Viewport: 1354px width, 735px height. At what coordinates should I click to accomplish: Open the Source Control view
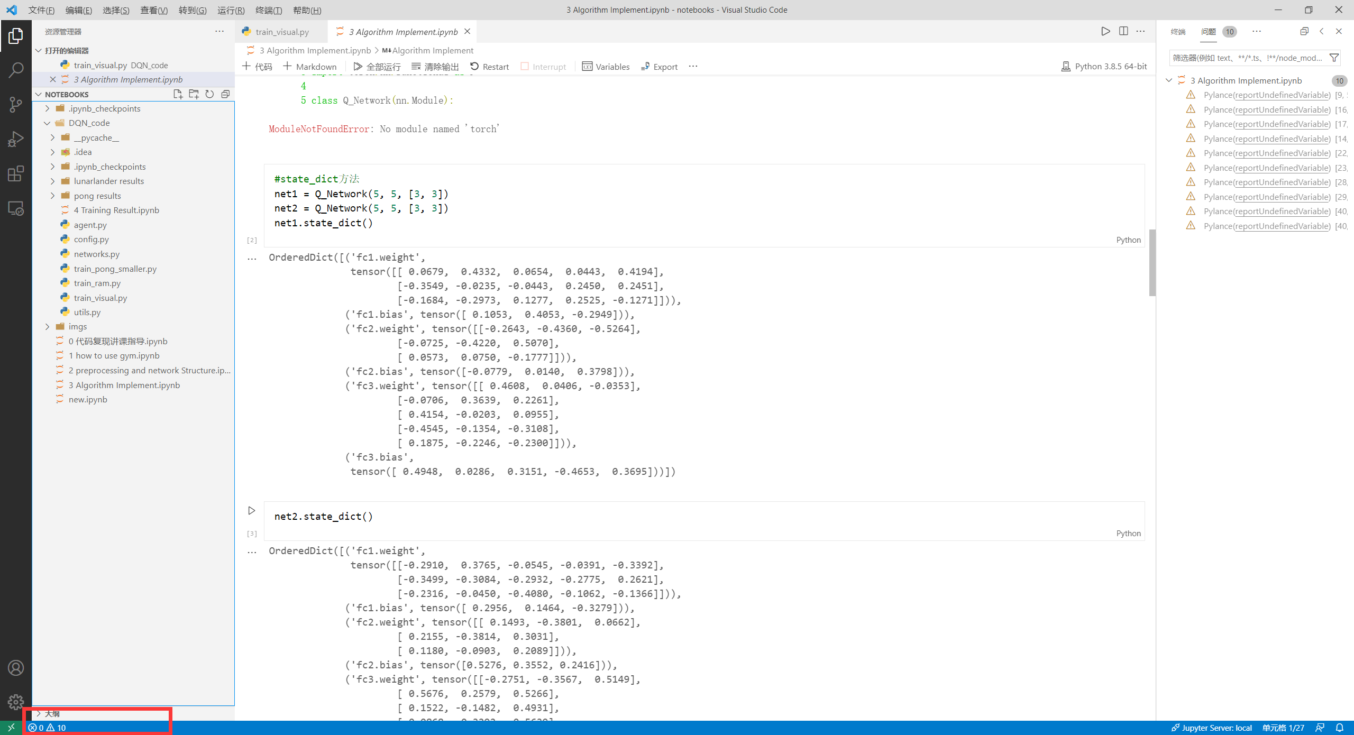pyautogui.click(x=16, y=104)
